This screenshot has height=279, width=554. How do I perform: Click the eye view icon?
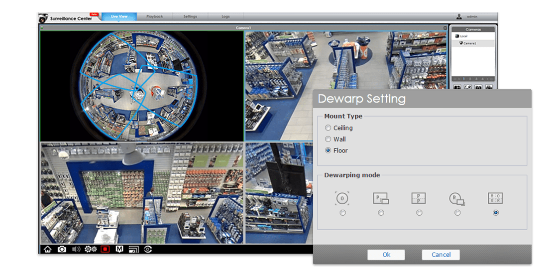pyautogui.click(x=148, y=249)
